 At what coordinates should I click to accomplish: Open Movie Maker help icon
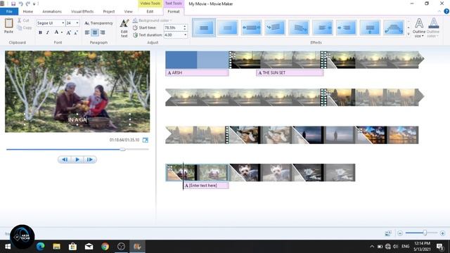tap(446, 11)
